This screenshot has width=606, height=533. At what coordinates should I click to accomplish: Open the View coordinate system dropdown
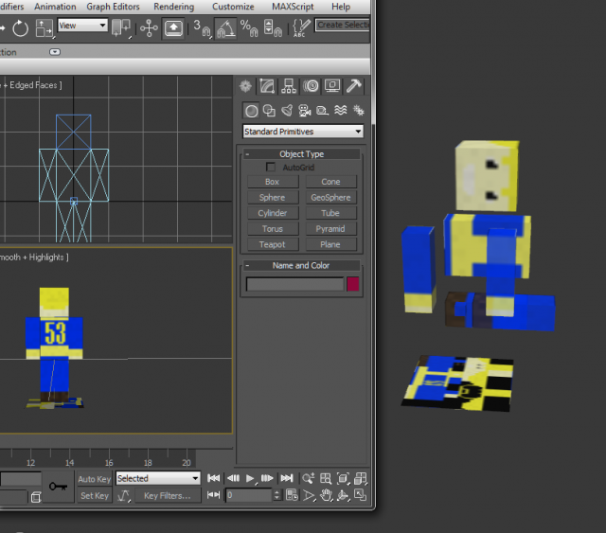tap(82, 26)
